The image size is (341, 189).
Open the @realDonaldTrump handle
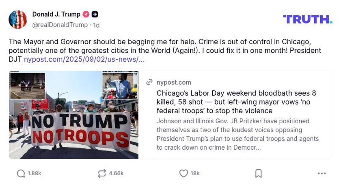pos(60,25)
